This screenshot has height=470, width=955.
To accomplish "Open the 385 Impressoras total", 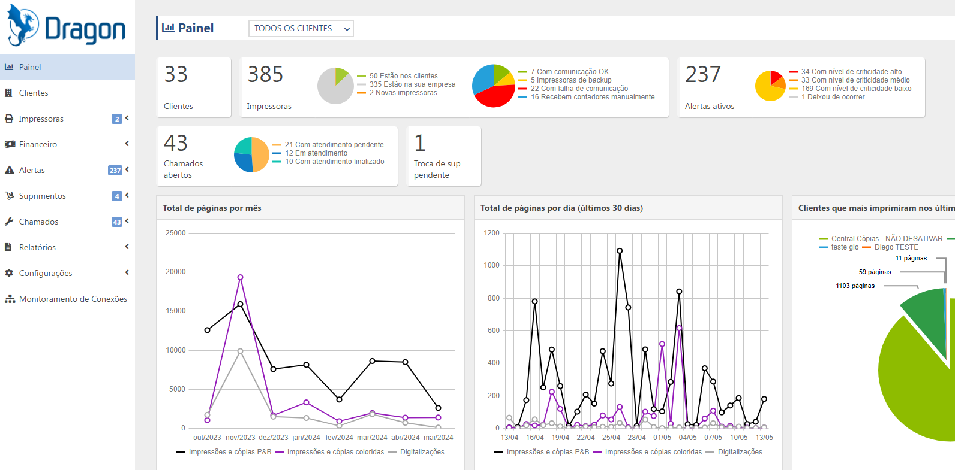I will tap(265, 75).
